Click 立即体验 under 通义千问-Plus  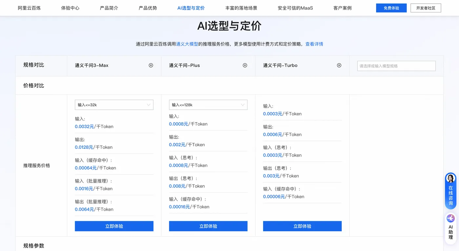click(x=208, y=226)
